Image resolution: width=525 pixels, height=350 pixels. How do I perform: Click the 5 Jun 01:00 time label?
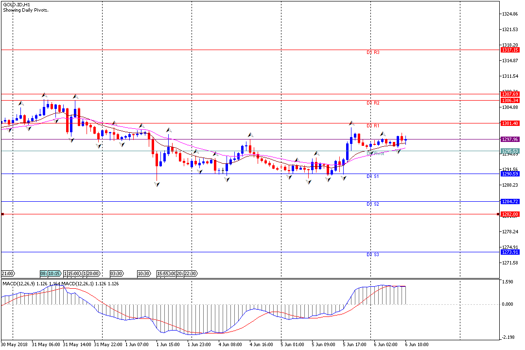293,345
